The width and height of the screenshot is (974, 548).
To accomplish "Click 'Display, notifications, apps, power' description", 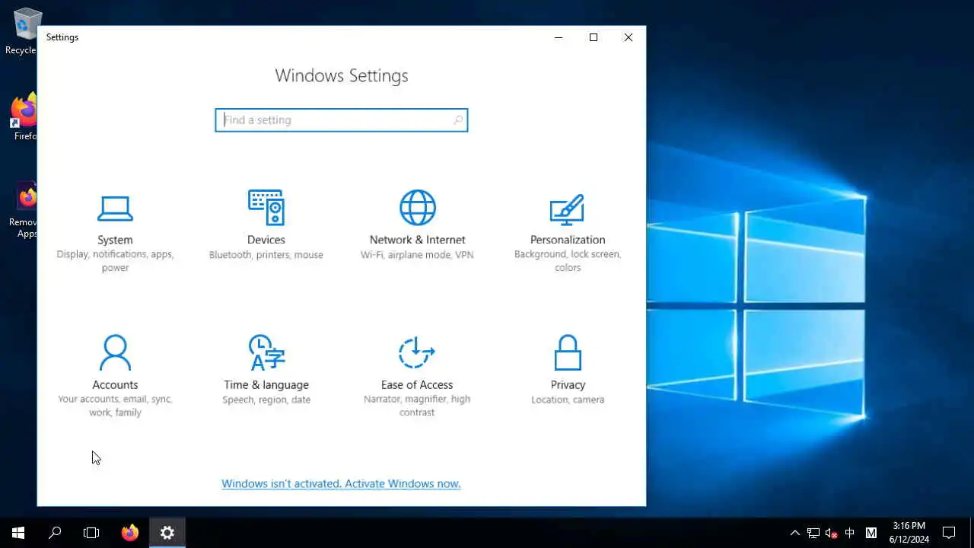I will tap(115, 261).
